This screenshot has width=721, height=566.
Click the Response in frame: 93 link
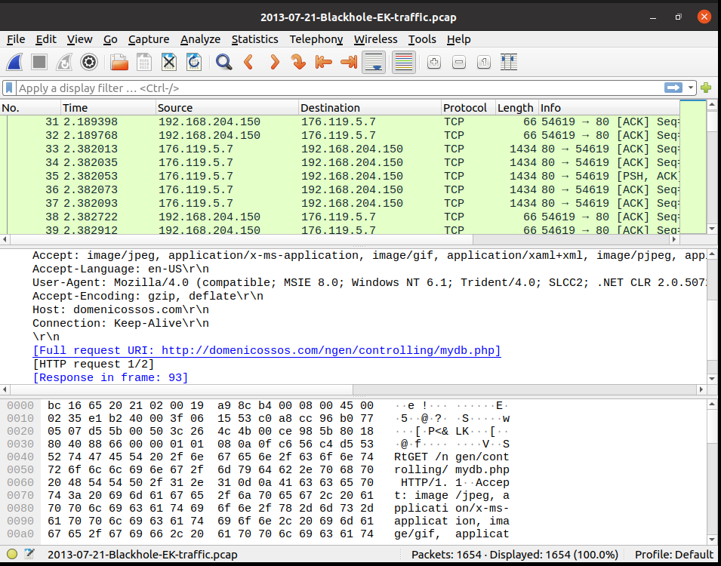110,377
